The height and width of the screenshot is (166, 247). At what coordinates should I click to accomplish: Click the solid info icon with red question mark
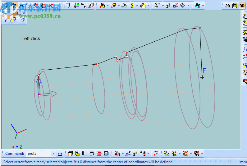pos(168,6)
